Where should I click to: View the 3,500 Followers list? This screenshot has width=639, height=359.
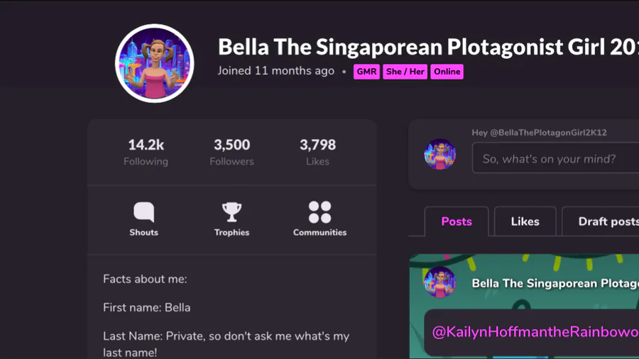coord(232,152)
